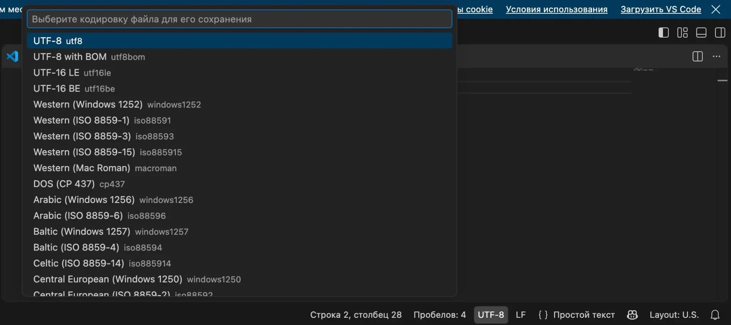
Task: Select Western (ISO 8859-1) encoding
Action: 239,120
